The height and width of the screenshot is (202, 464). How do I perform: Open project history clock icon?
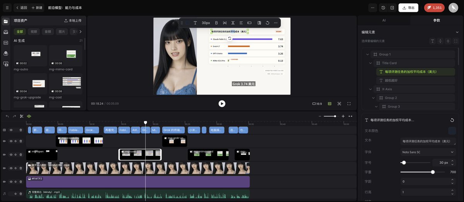[x=383, y=8]
